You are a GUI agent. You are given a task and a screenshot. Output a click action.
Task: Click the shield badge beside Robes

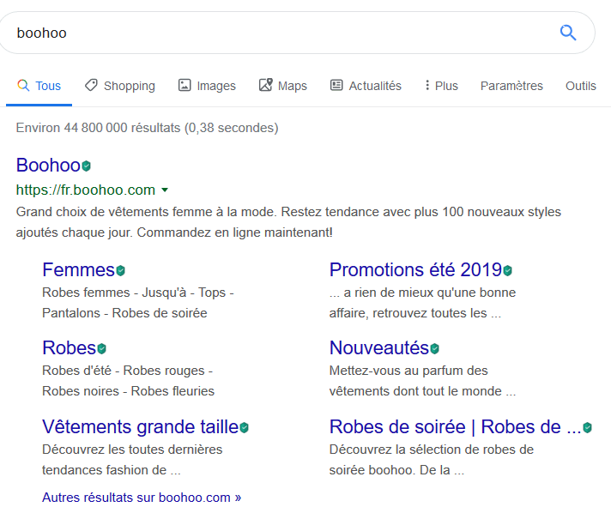(101, 348)
